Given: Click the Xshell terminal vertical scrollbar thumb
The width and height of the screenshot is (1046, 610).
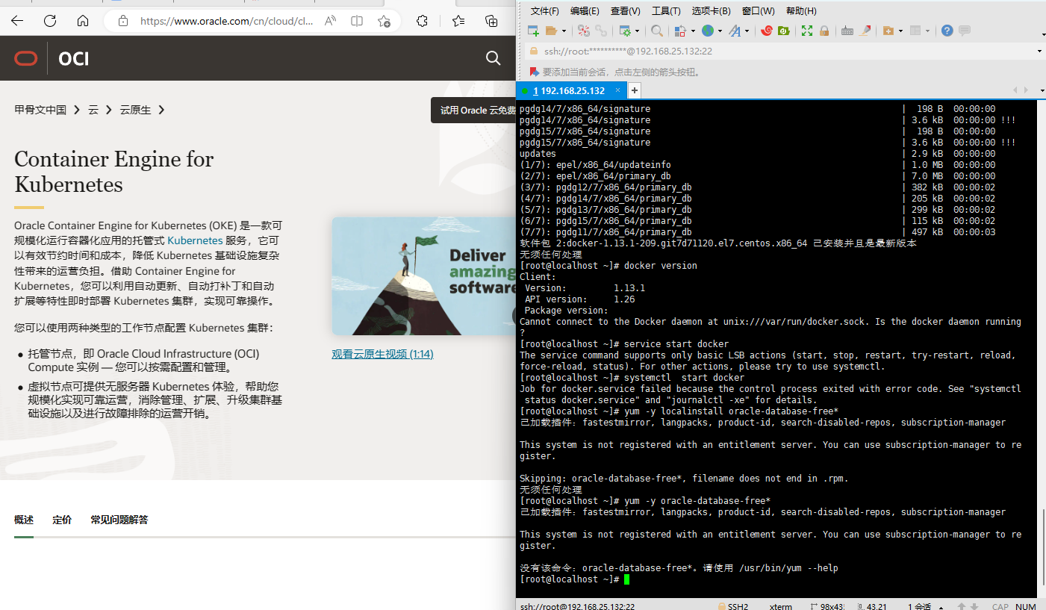Looking at the screenshot, I should pyautogui.click(x=1043, y=547).
